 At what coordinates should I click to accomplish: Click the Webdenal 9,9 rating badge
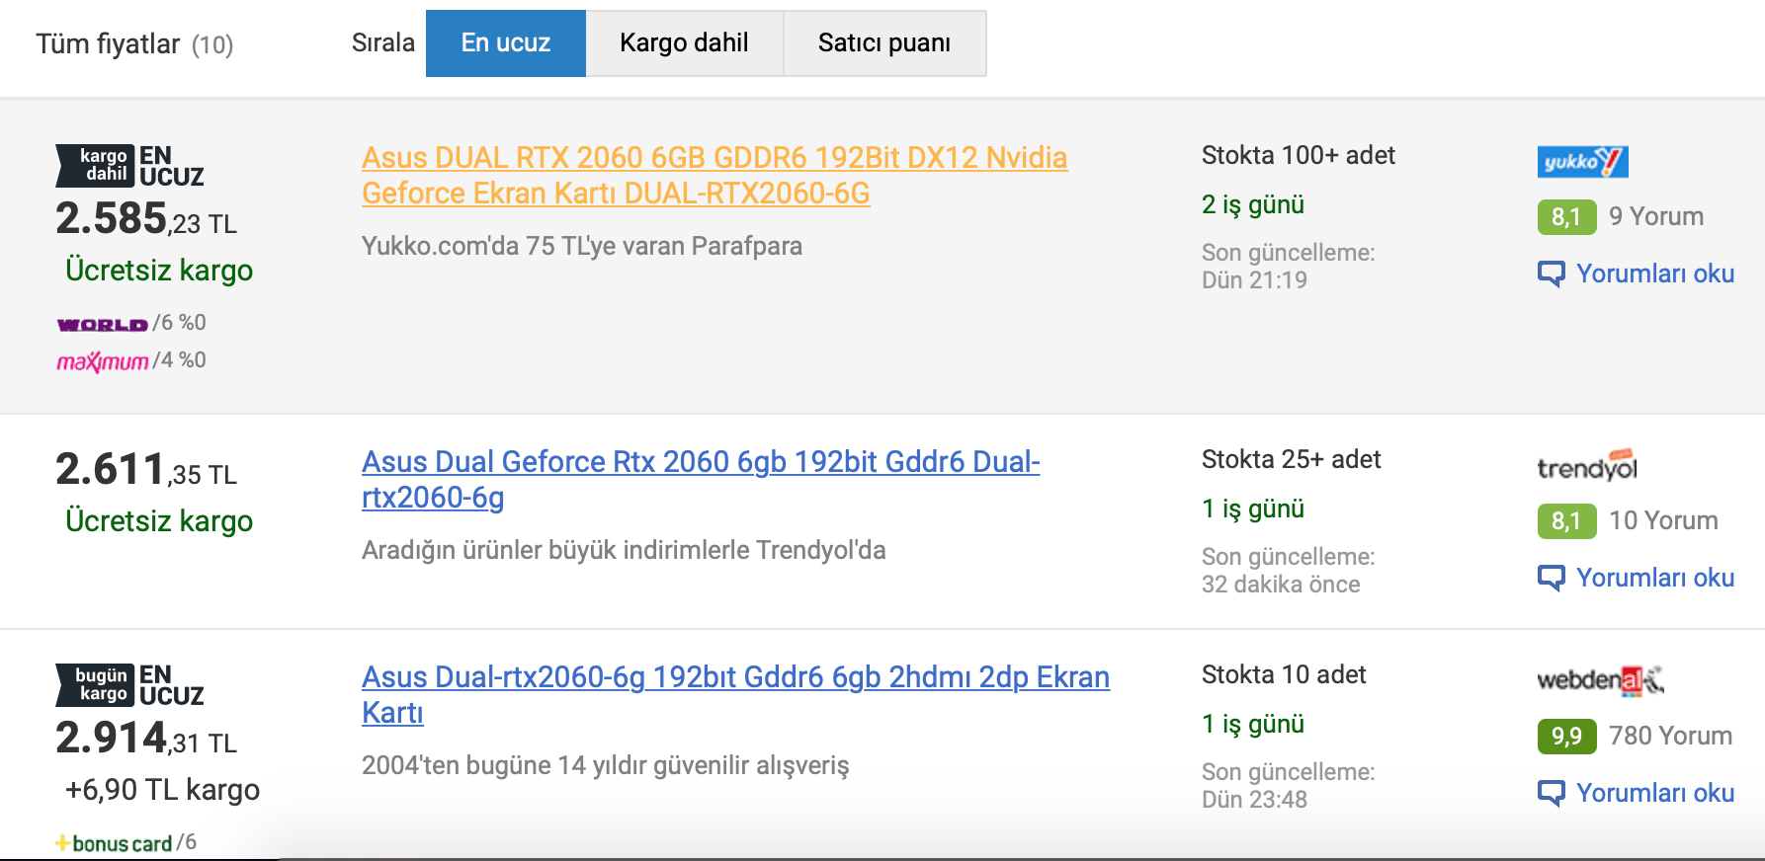point(1566,737)
